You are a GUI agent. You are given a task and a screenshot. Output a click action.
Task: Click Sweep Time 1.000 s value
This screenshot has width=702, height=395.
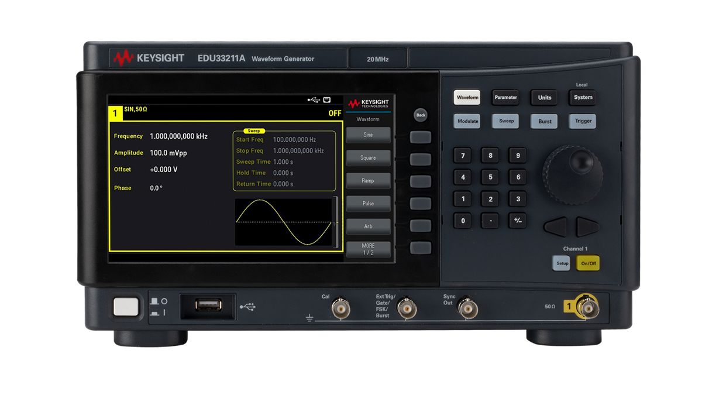(283, 162)
